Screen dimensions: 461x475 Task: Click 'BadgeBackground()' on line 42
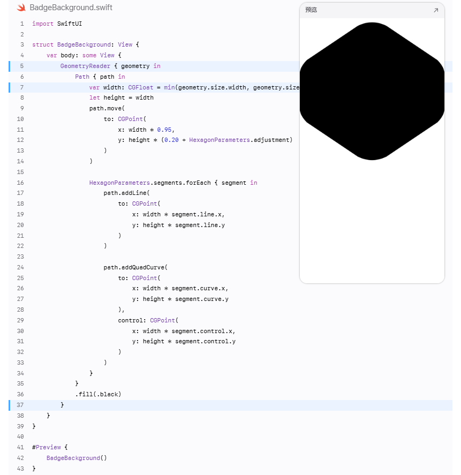[x=77, y=458]
